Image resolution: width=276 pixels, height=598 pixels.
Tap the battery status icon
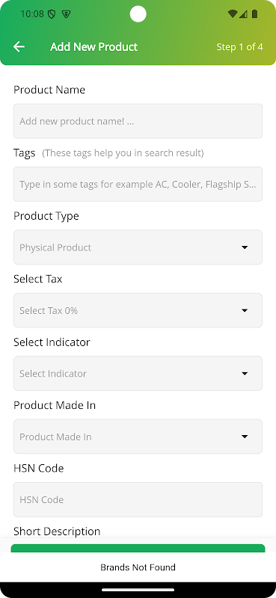click(x=254, y=14)
